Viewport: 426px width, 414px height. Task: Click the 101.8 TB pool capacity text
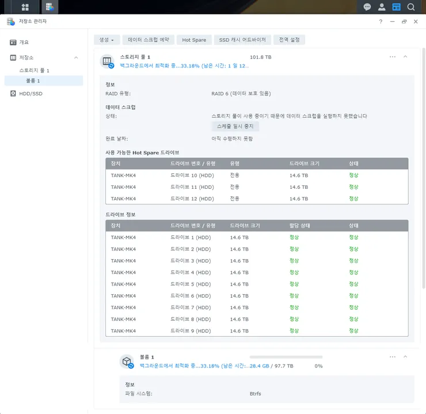point(261,57)
